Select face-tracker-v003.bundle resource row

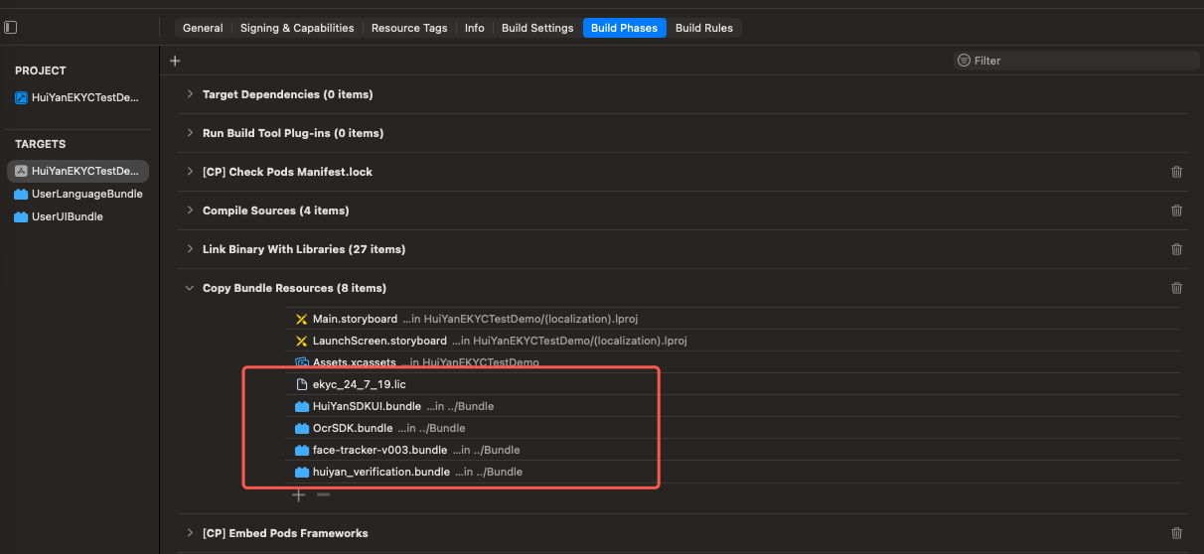pyautogui.click(x=733, y=450)
